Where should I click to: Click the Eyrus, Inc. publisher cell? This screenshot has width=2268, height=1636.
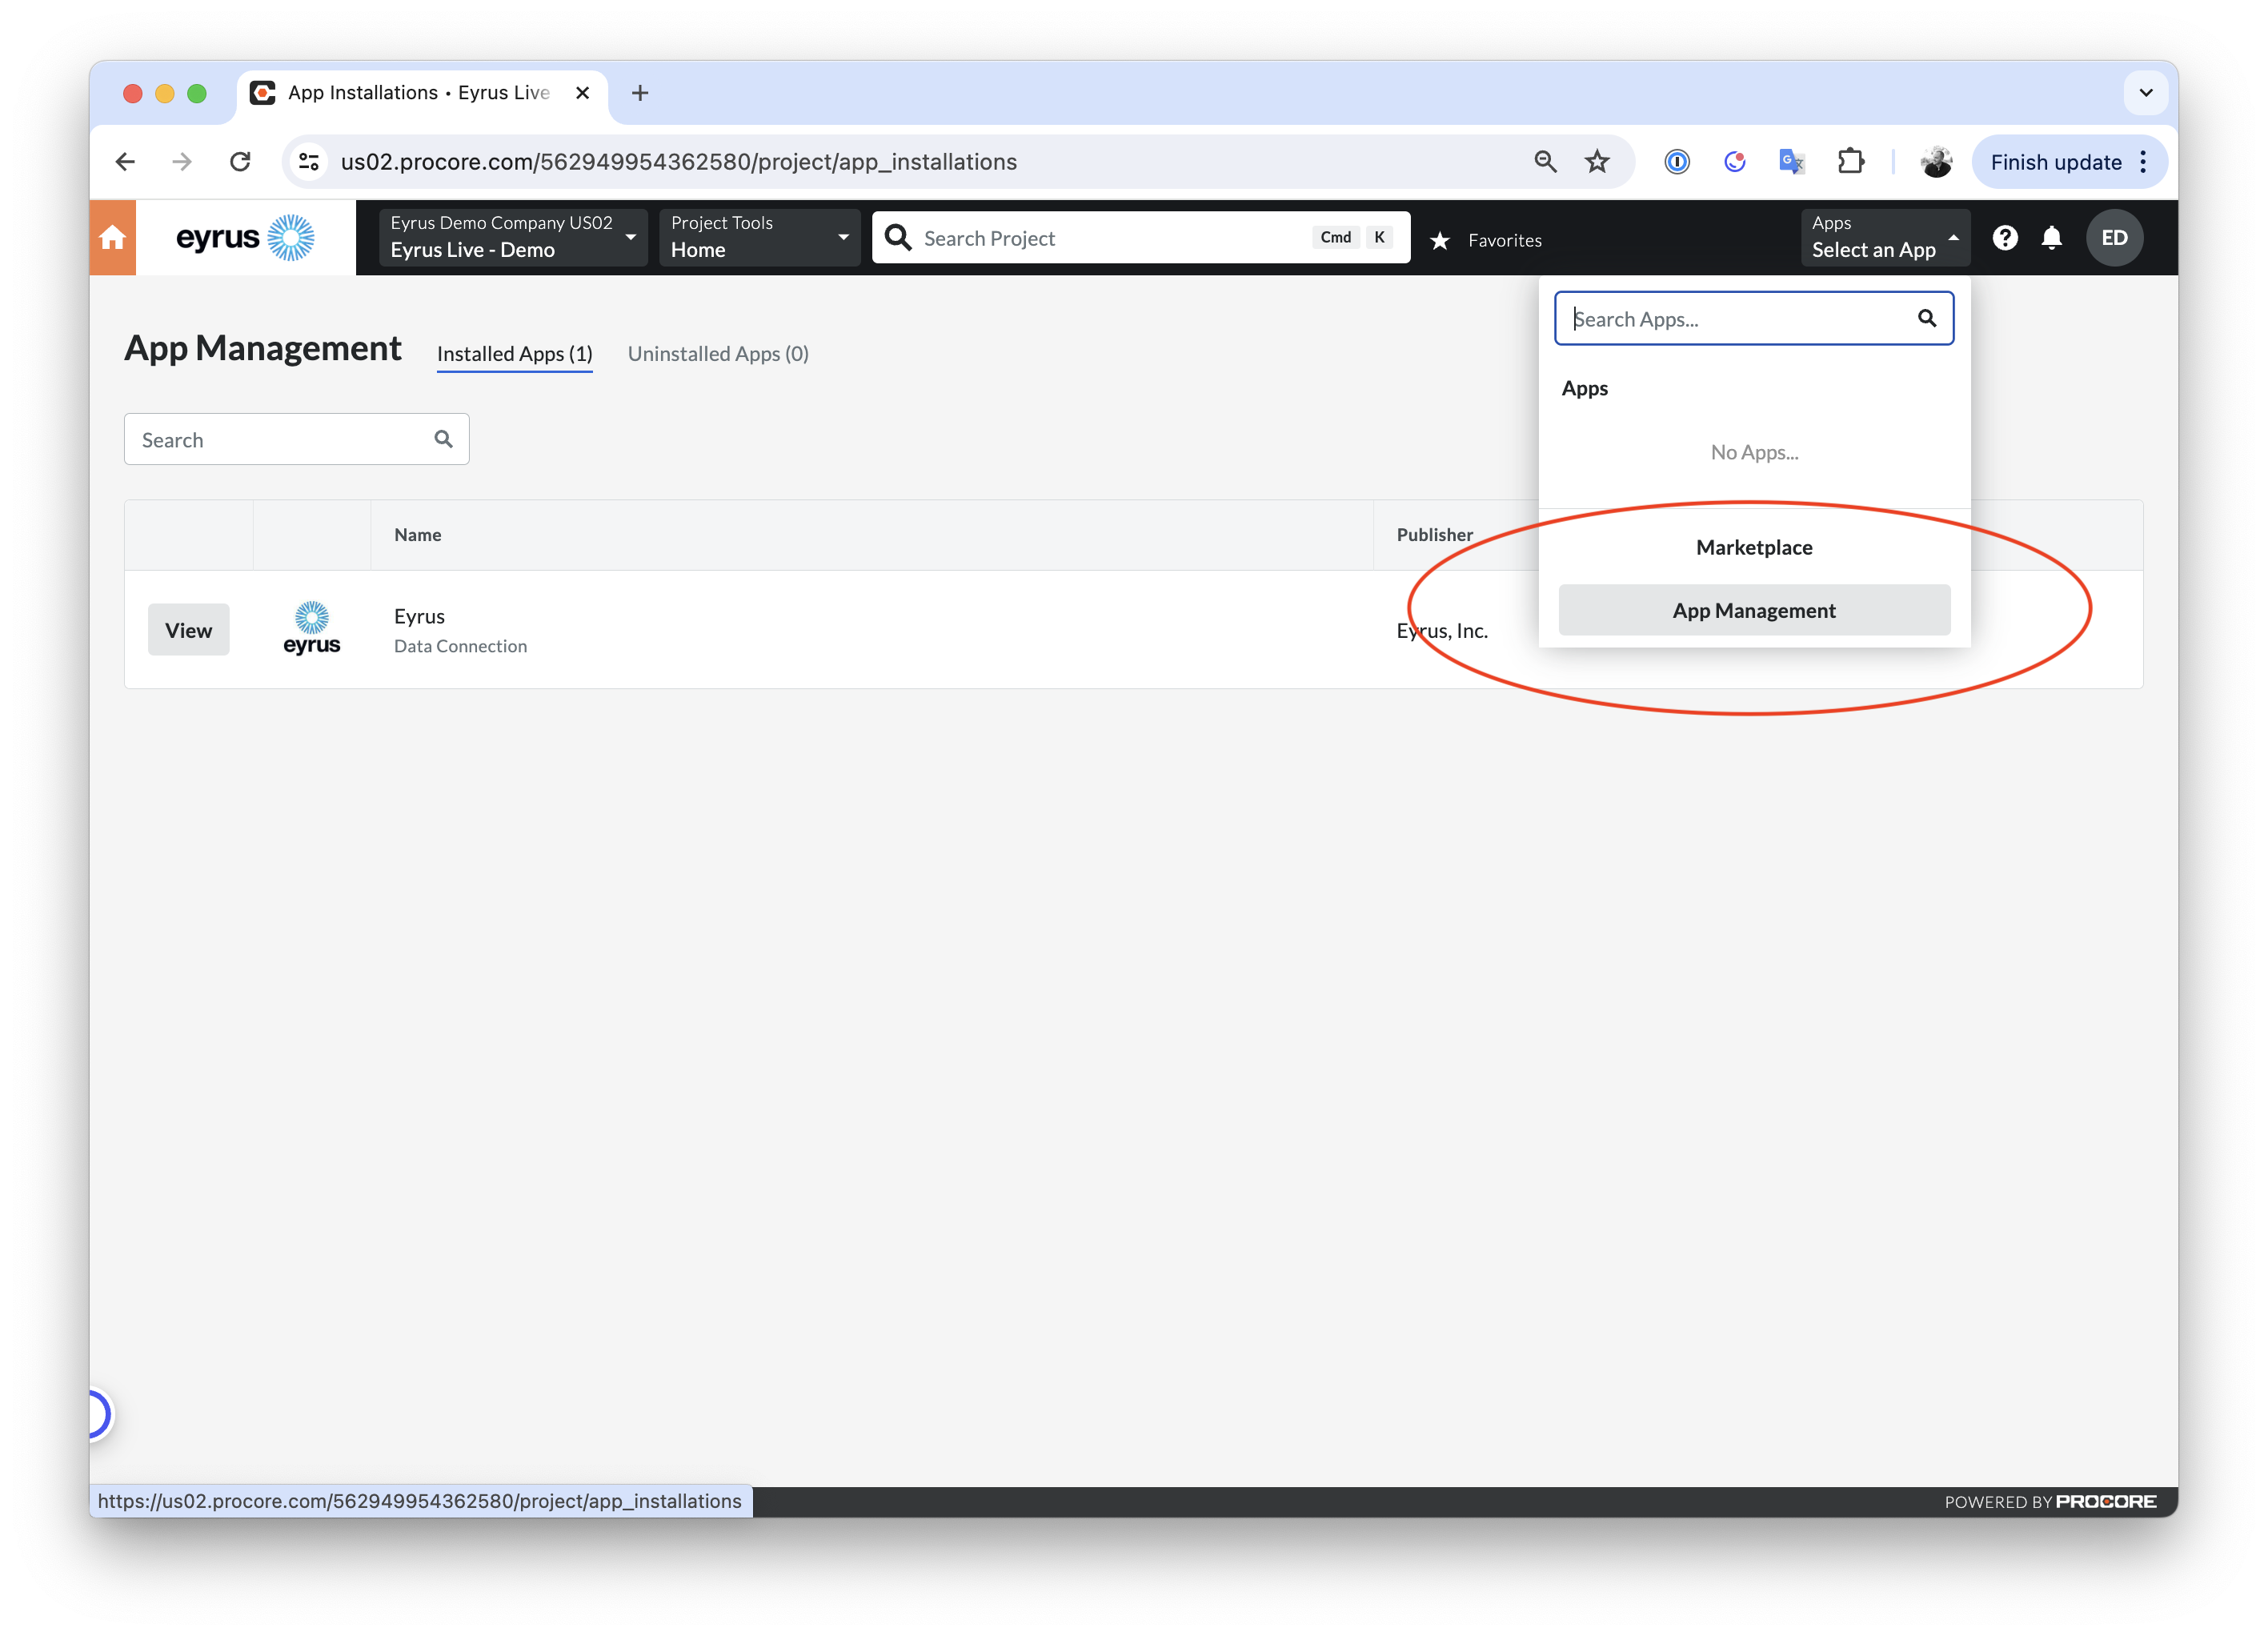click(x=1442, y=630)
